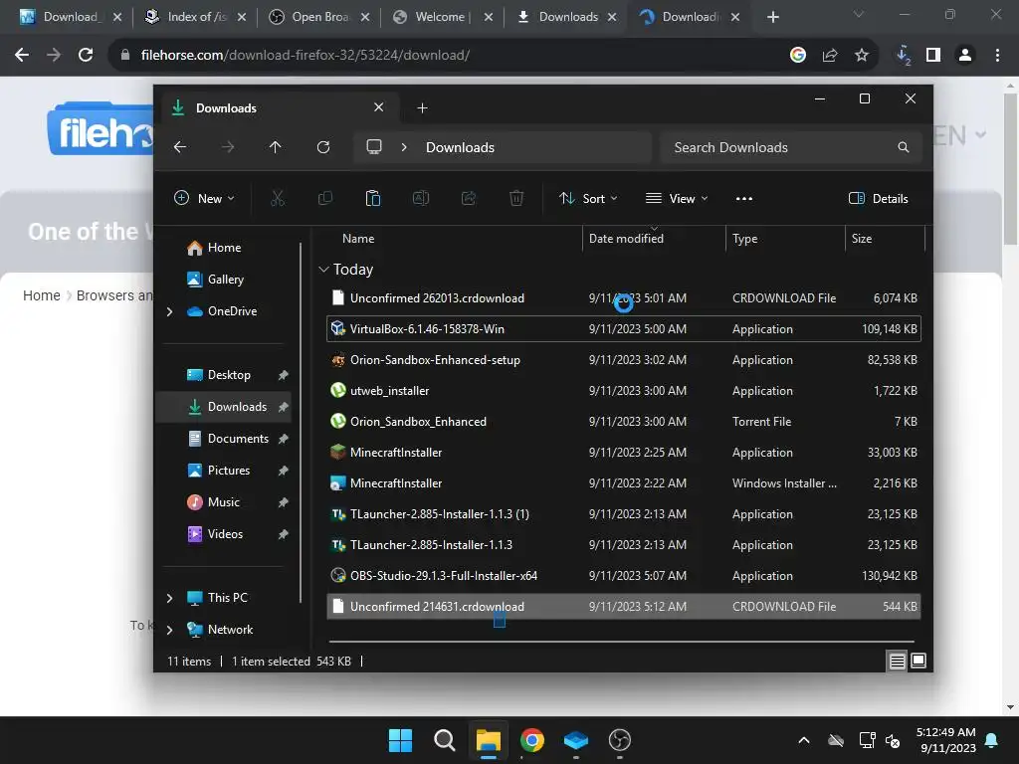Open Chrome profile avatar

point(965,56)
